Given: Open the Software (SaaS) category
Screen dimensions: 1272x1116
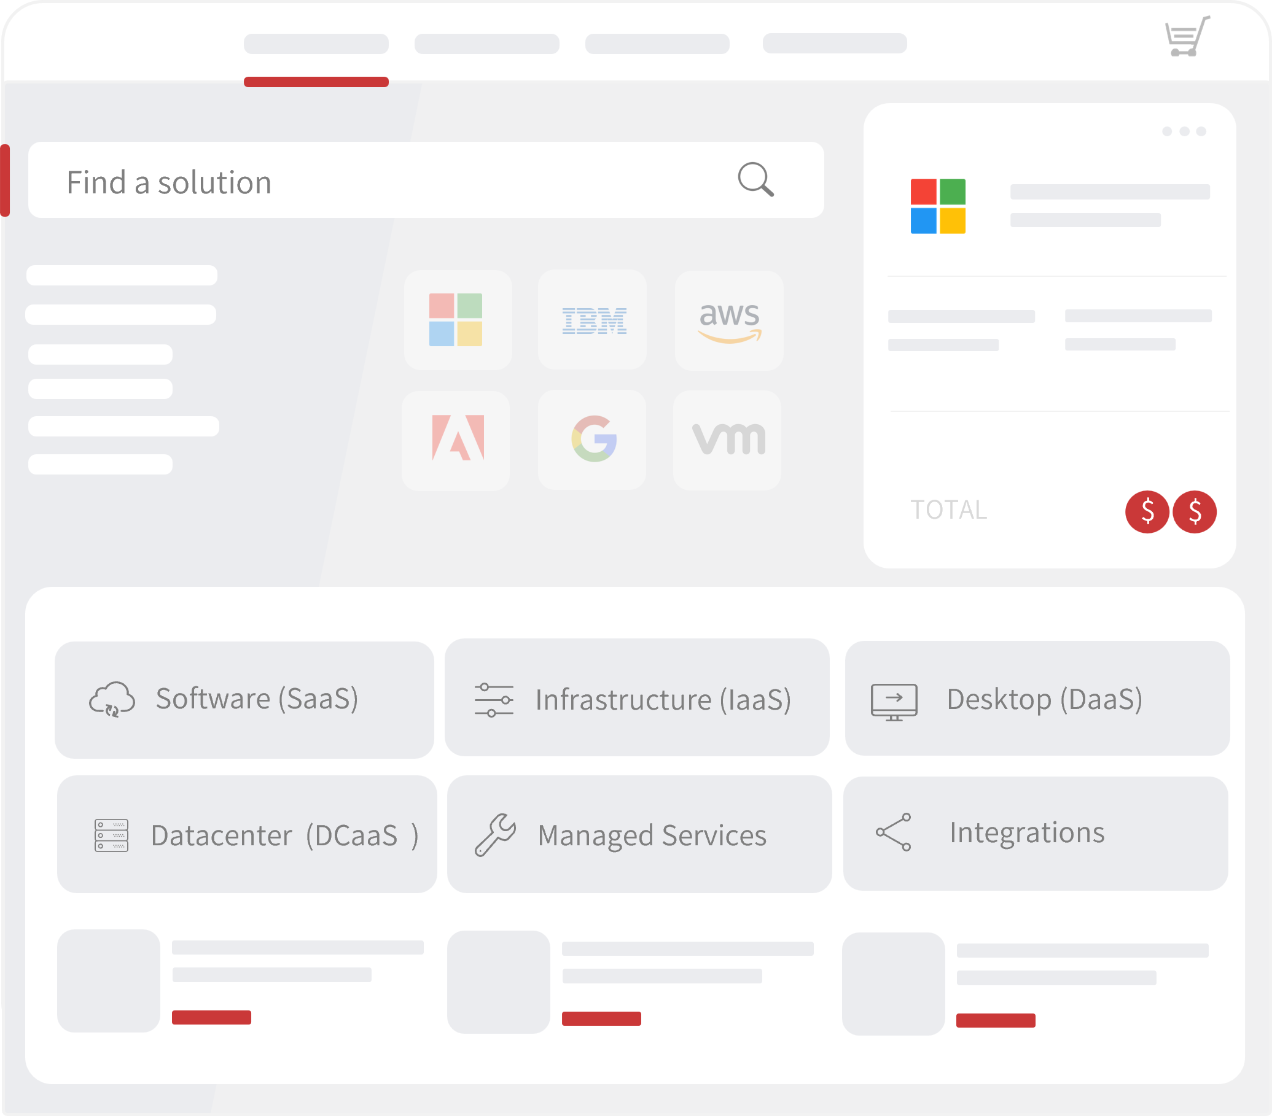Looking at the screenshot, I should 244,699.
